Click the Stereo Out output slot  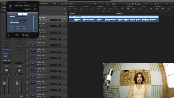pyautogui.click(x=7, y=60)
